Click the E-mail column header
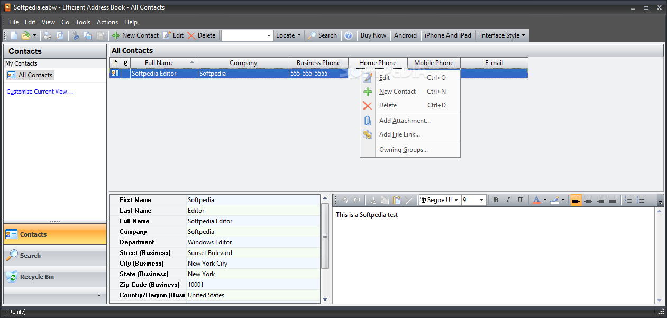Image resolution: width=667 pixels, height=318 pixels. coord(494,63)
